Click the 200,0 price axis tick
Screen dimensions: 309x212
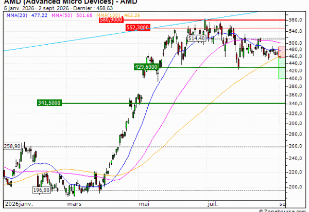click(295, 187)
